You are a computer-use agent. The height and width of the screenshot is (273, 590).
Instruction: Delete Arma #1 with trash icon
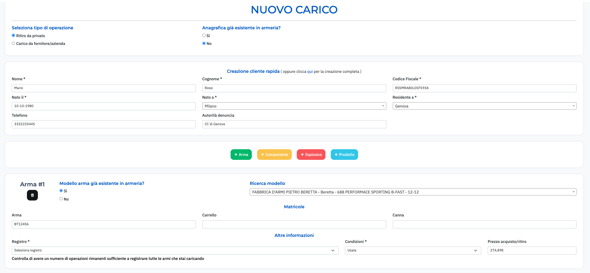[32, 195]
